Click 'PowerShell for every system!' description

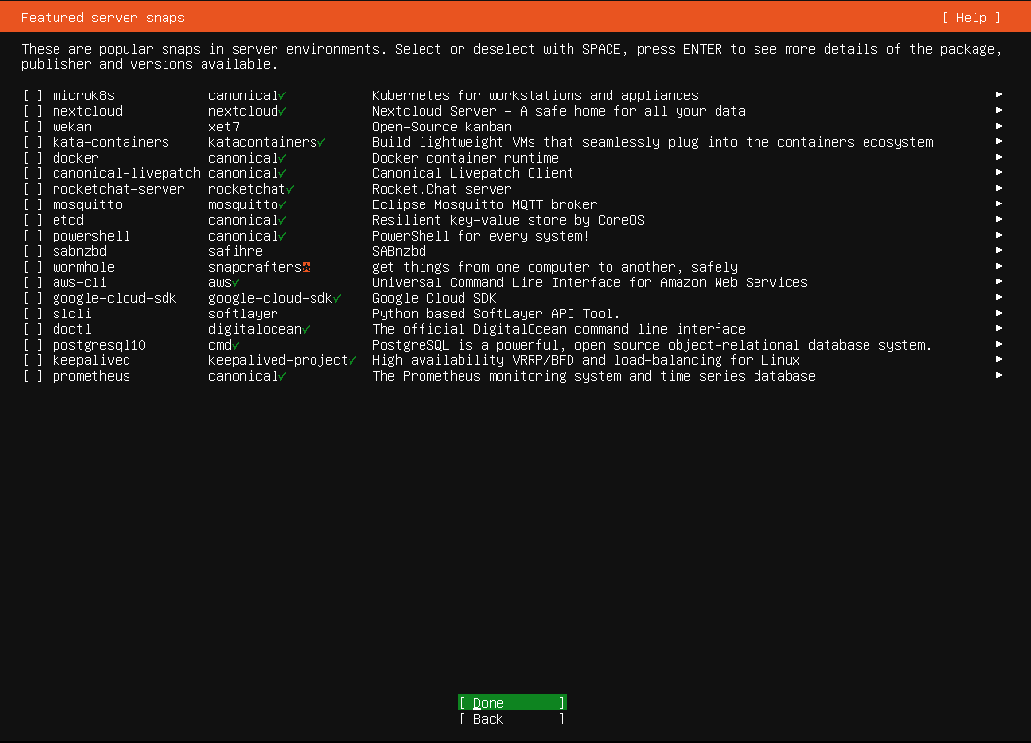point(481,236)
